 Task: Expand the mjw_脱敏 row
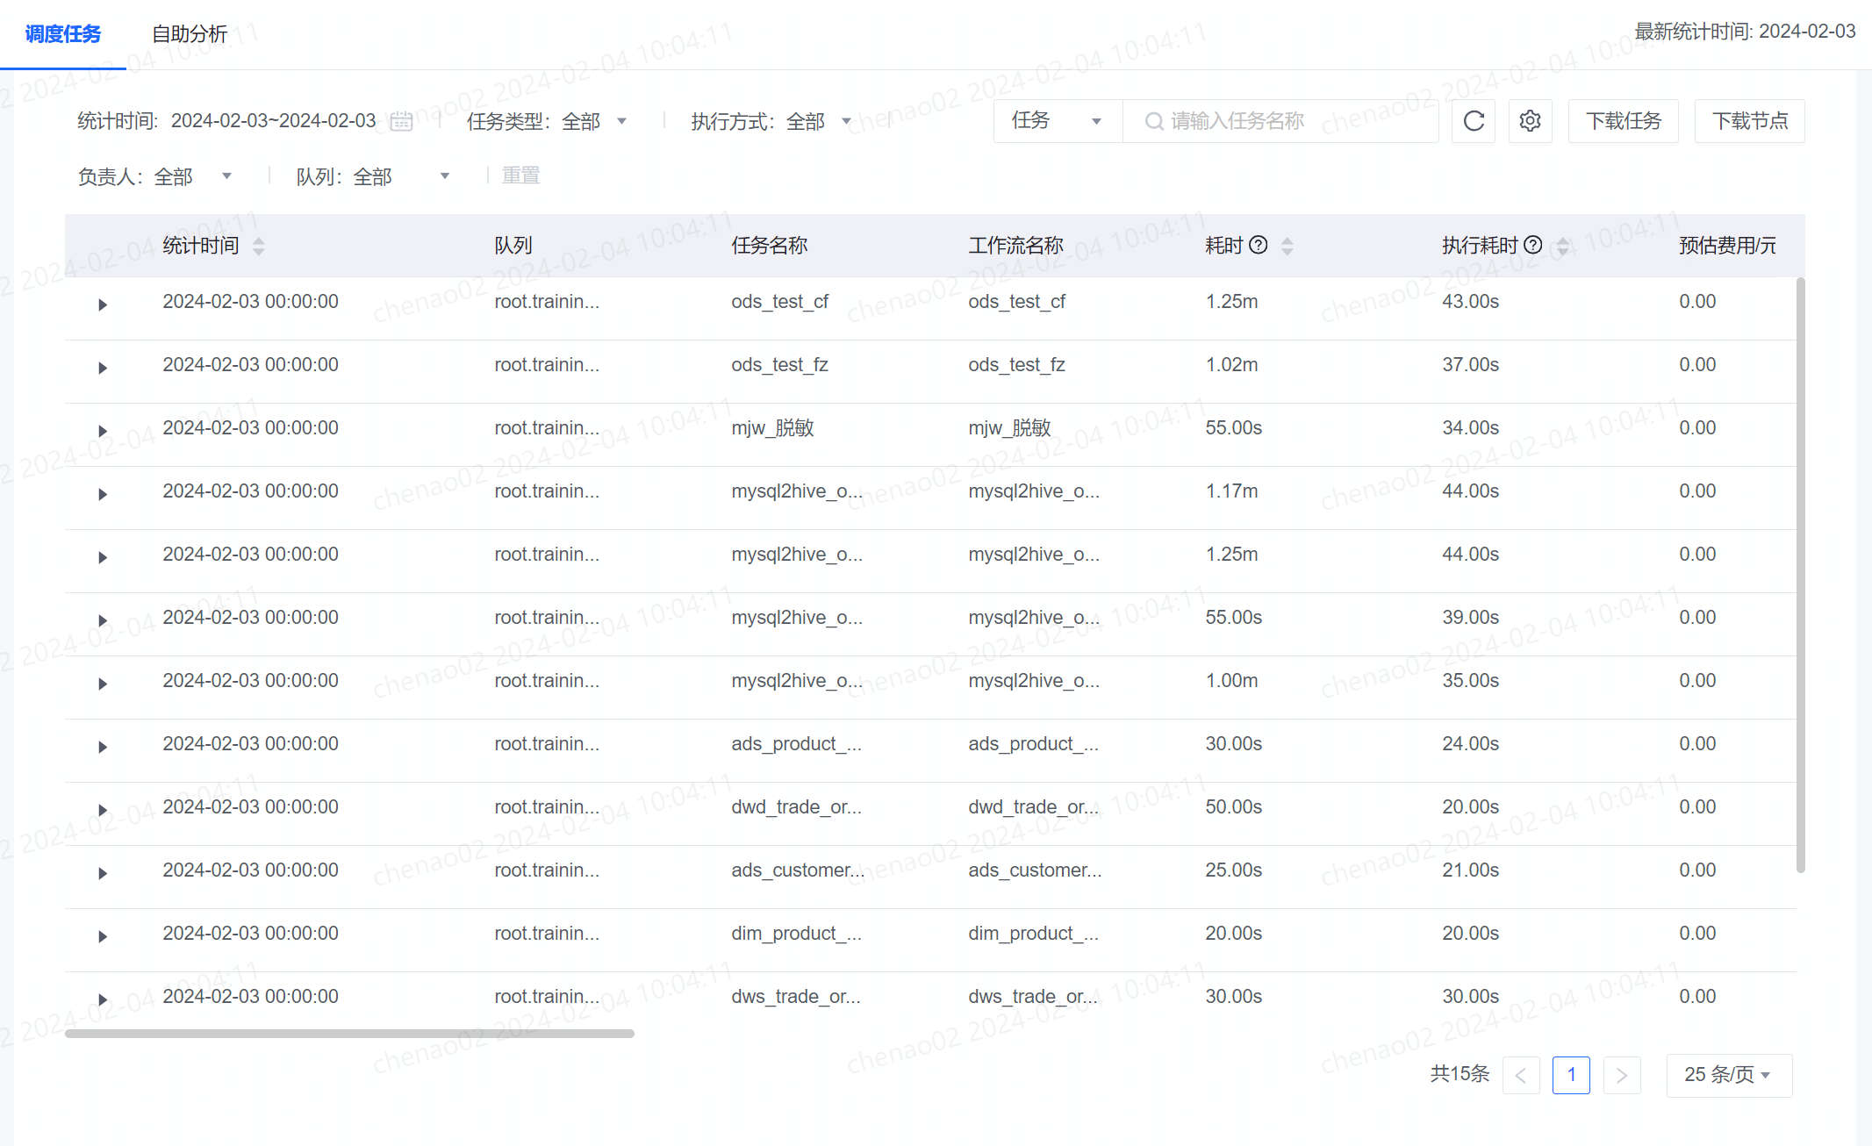tap(103, 431)
